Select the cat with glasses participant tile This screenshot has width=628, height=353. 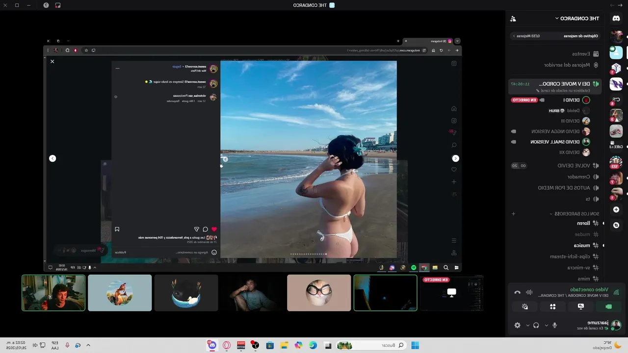tap(319, 293)
